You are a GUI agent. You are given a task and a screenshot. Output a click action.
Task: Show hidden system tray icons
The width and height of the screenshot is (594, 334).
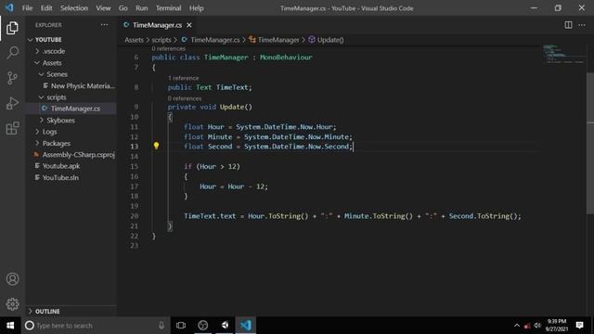(517, 326)
